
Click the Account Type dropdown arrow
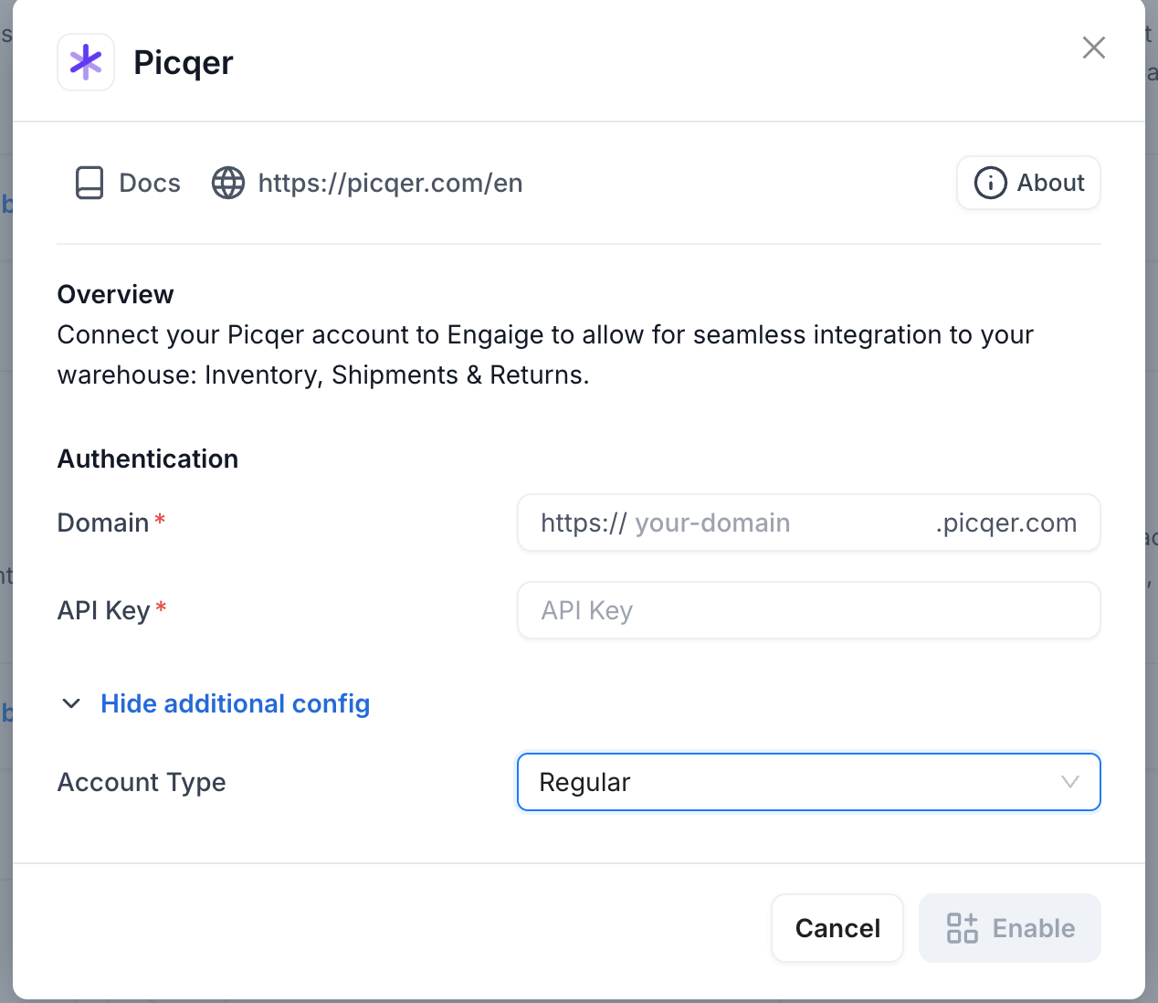coord(1070,782)
